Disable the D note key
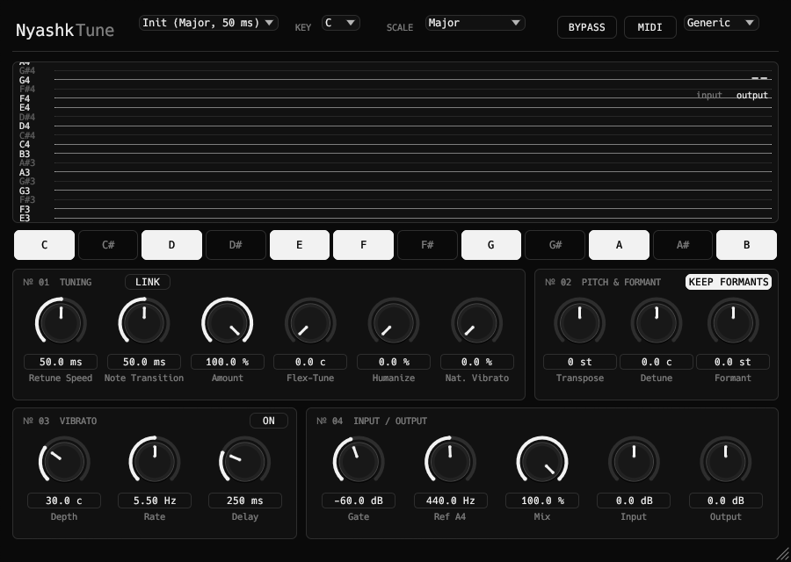The image size is (791, 562). click(x=171, y=245)
